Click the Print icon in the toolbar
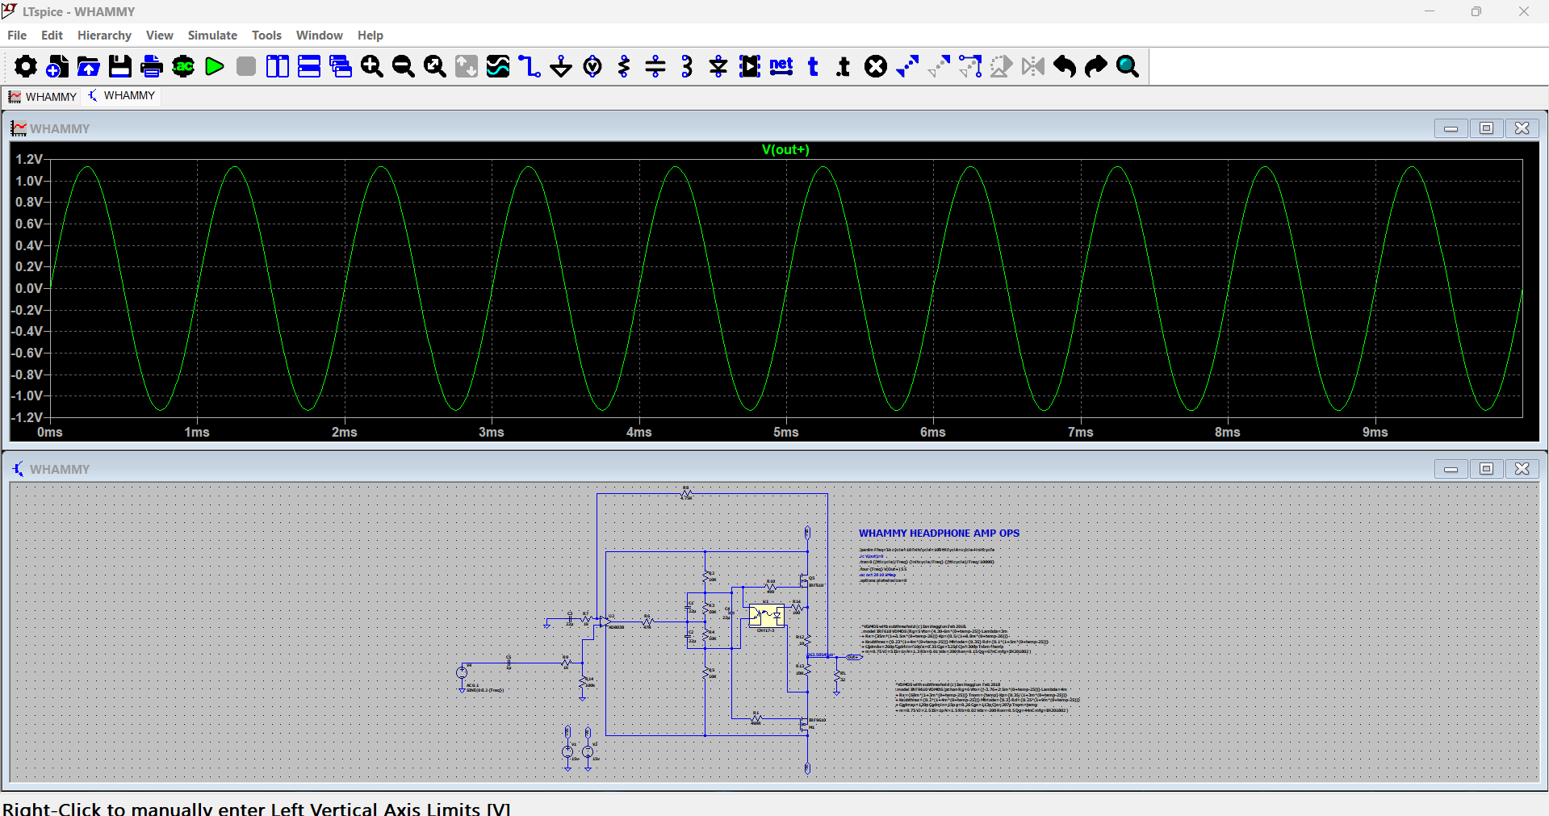This screenshot has width=1549, height=816. [x=151, y=66]
